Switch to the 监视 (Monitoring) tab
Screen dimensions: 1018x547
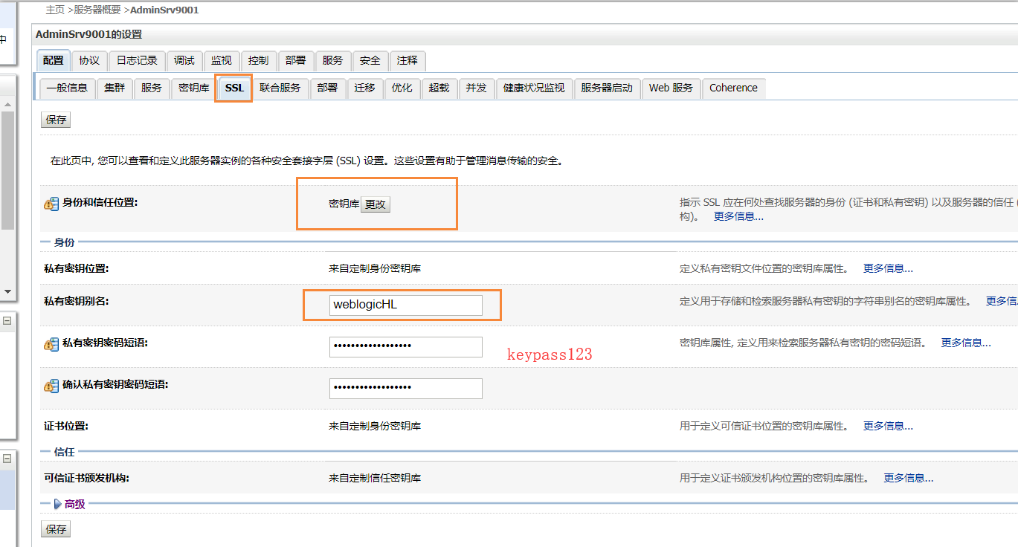(222, 61)
